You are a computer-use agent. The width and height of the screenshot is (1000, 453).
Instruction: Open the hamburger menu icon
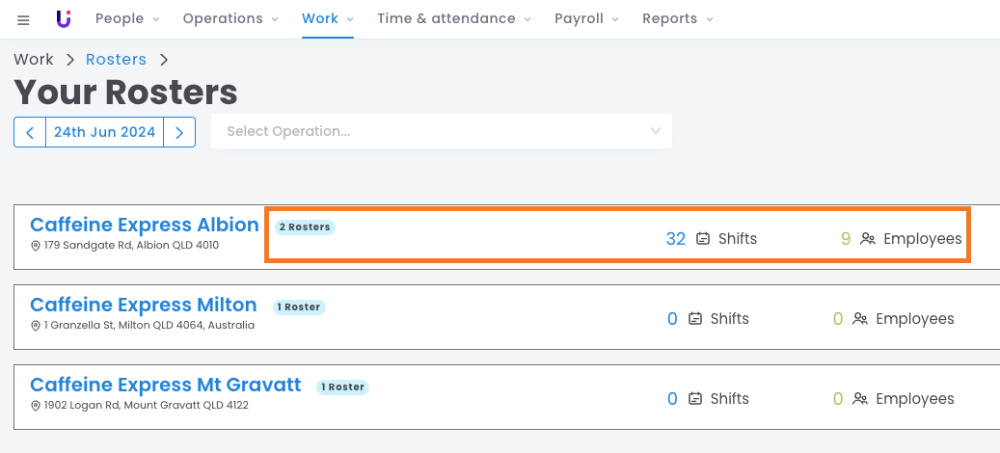23,19
